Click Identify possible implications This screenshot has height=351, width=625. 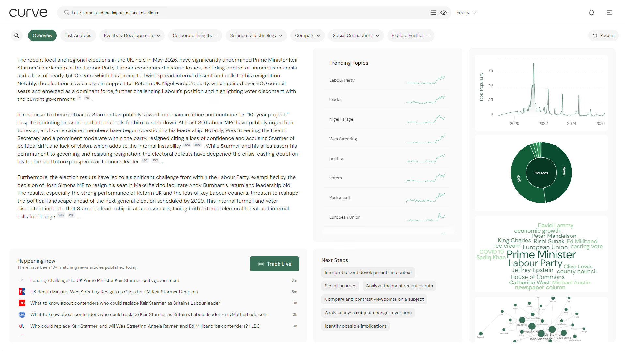(355, 326)
